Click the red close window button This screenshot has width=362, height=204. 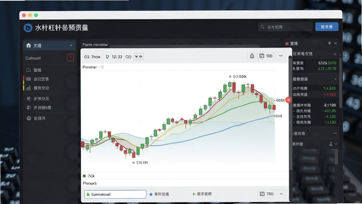(24, 15)
